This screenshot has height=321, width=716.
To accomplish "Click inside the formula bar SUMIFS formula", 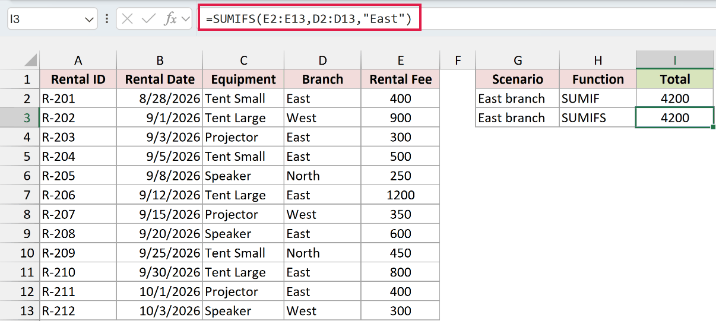I will coord(309,19).
